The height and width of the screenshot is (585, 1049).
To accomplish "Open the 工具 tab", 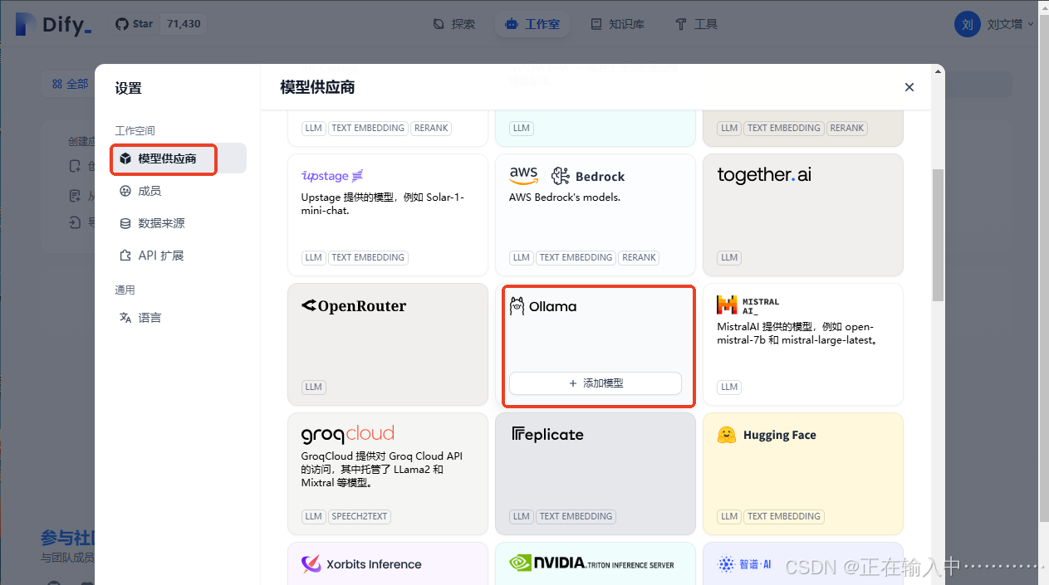I will coord(696,24).
